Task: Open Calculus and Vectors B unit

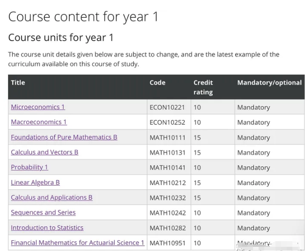Action: pyautogui.click(x=45, y=152)
